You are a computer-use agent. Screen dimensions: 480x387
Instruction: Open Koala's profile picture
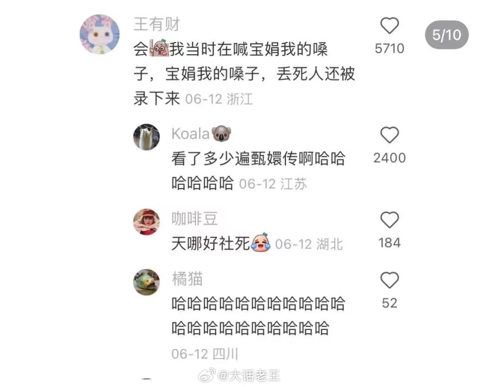tap(146, 137)
